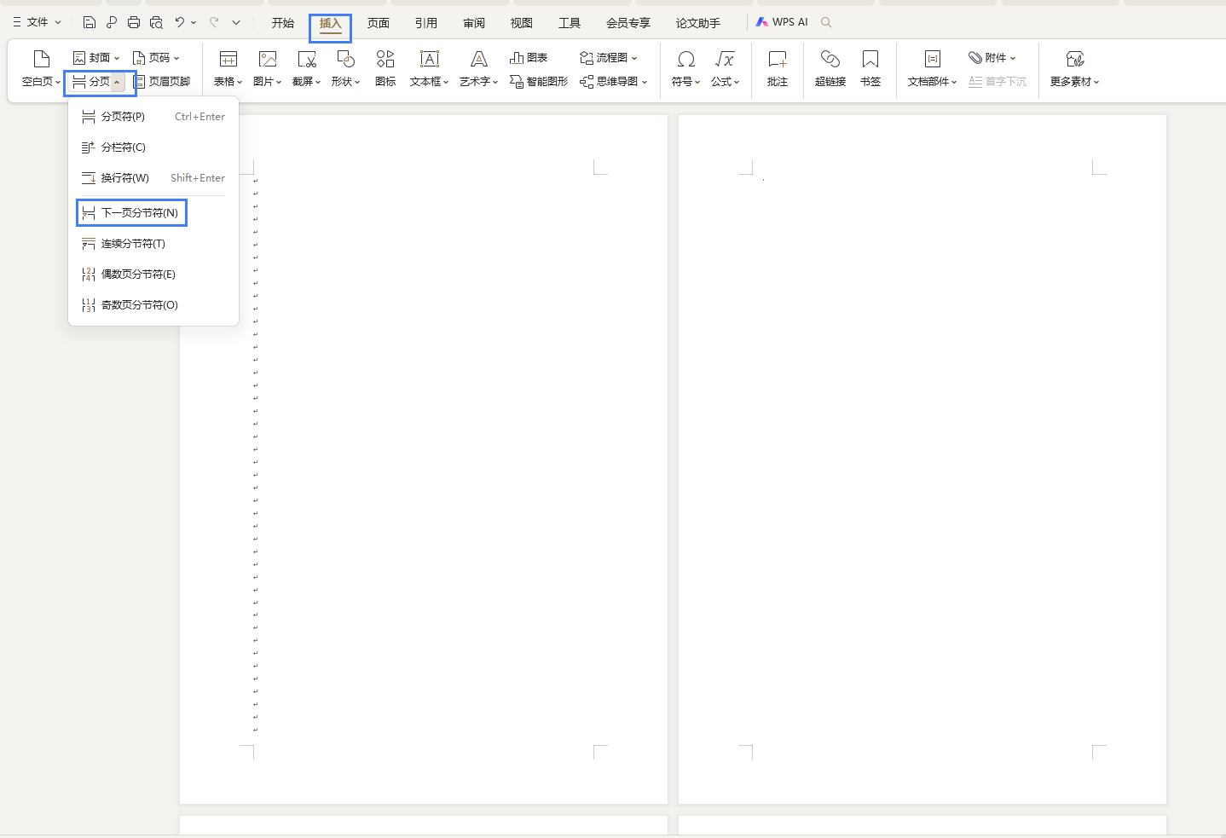Add a 批注 comment
This screenshot has height=838, width=1226.
point(778,68)
